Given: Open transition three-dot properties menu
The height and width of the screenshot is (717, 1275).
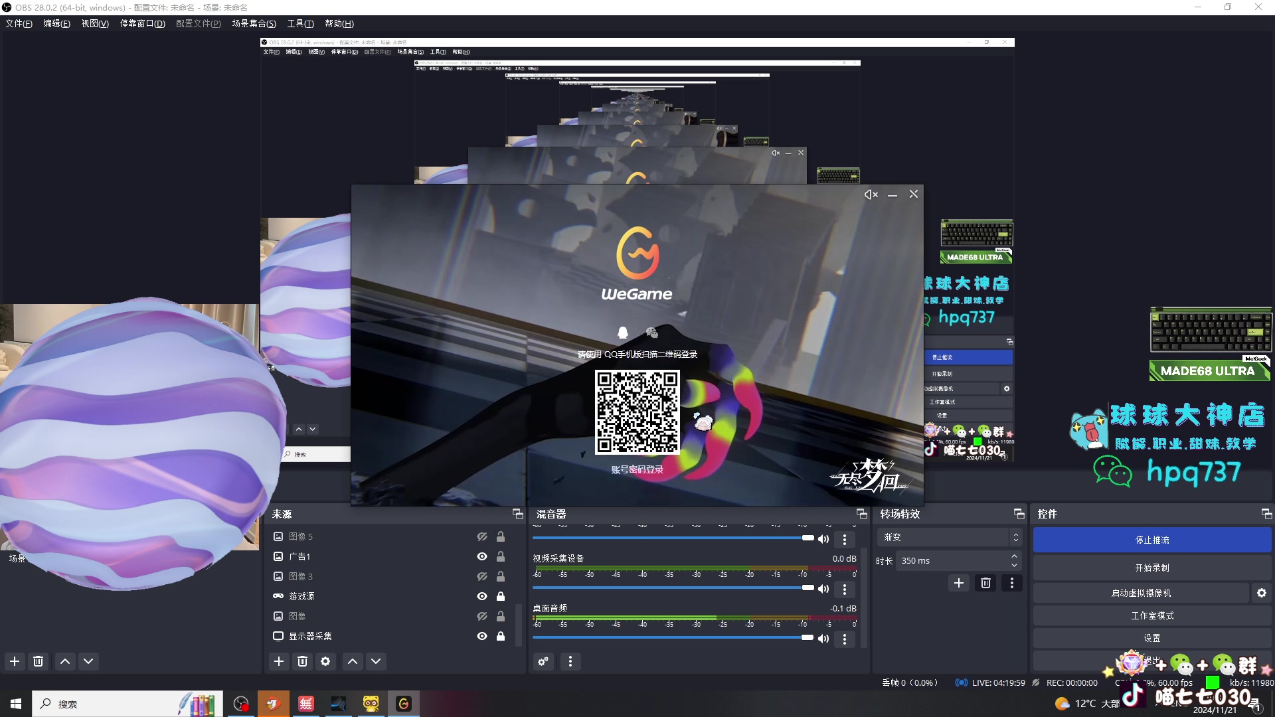Looking at the screenshot, I should 1011,583.
